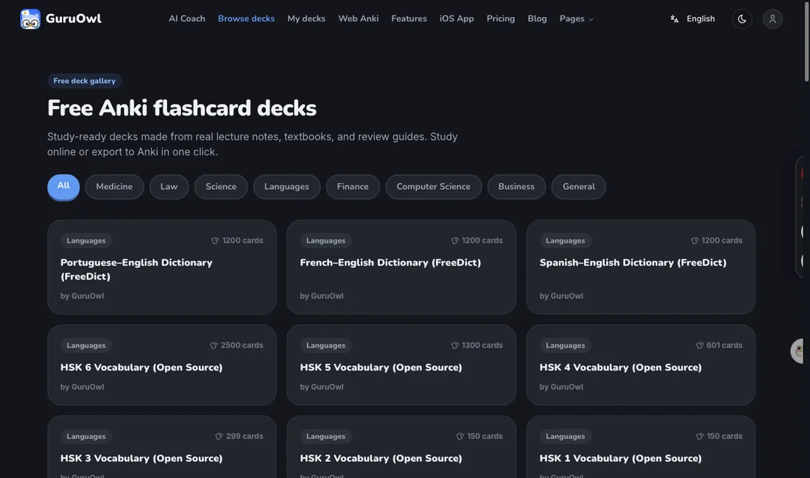This screenshot has width=810, height=478.
Task: Click the GuruOwl owl logo icon
Action: point(30,19)
